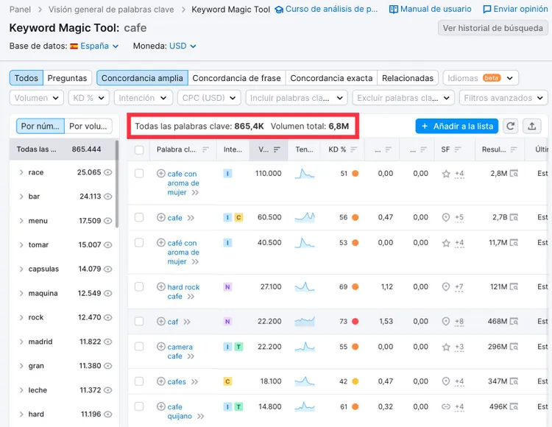Select the Todos tab
Screen dimensions: 552x427
26,78
